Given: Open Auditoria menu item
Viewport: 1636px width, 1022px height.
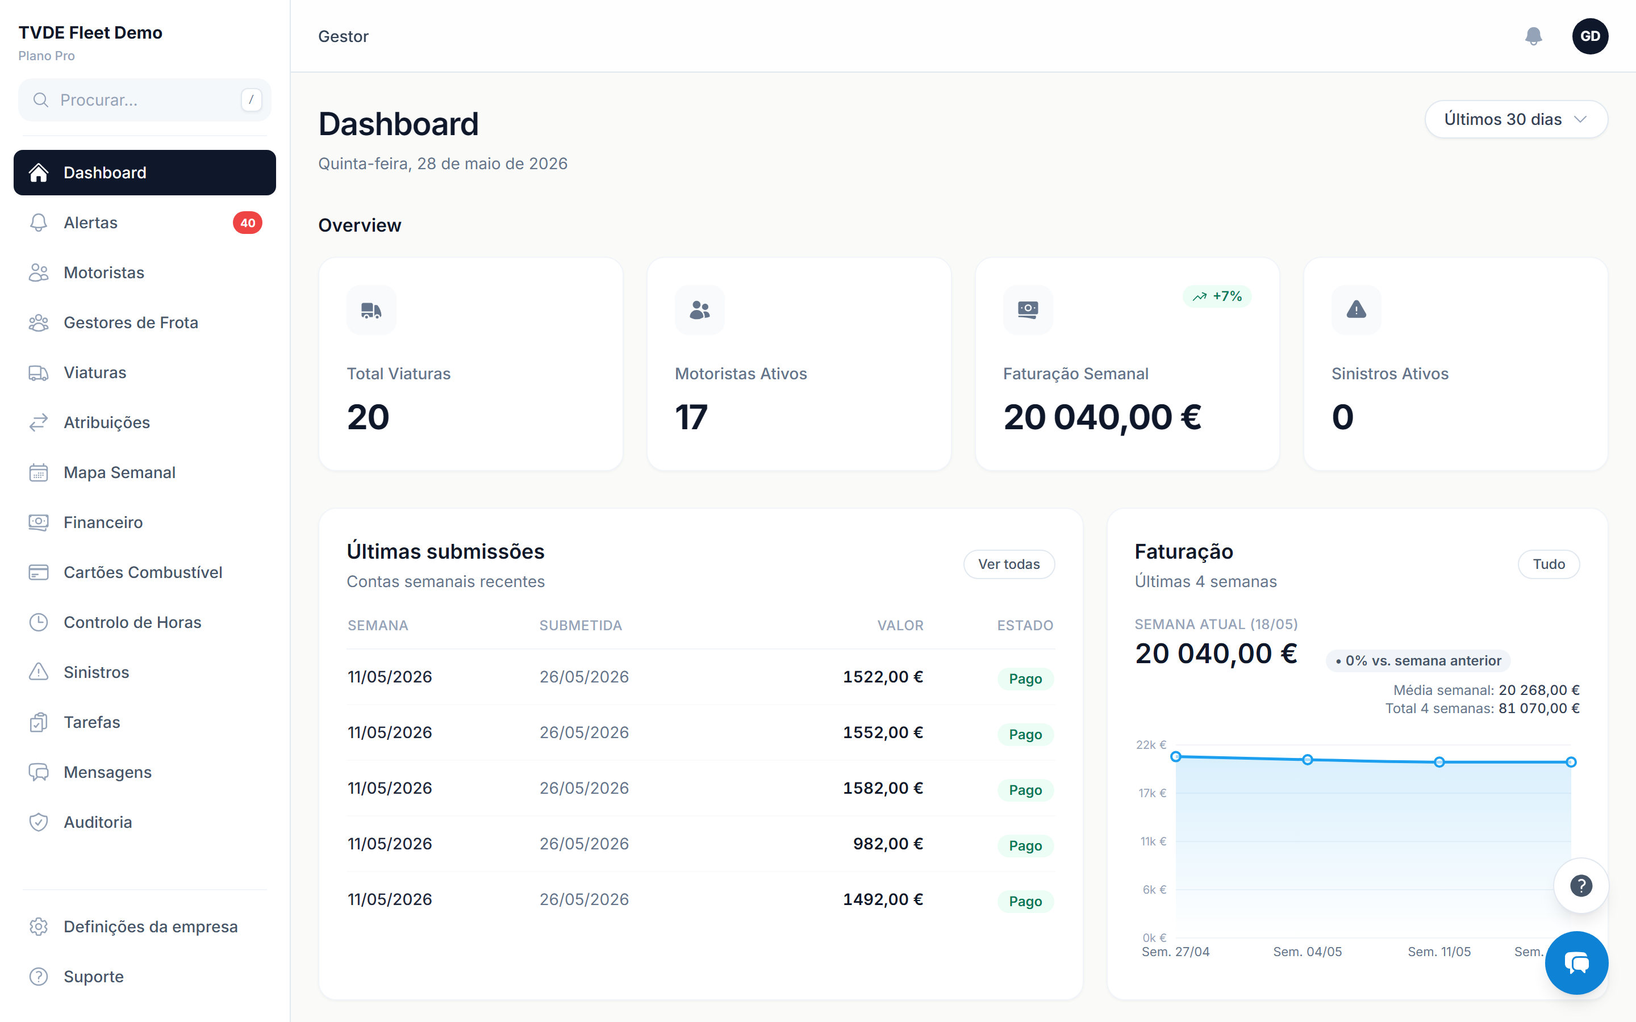Looking at the screenshot, I should 145,823.
